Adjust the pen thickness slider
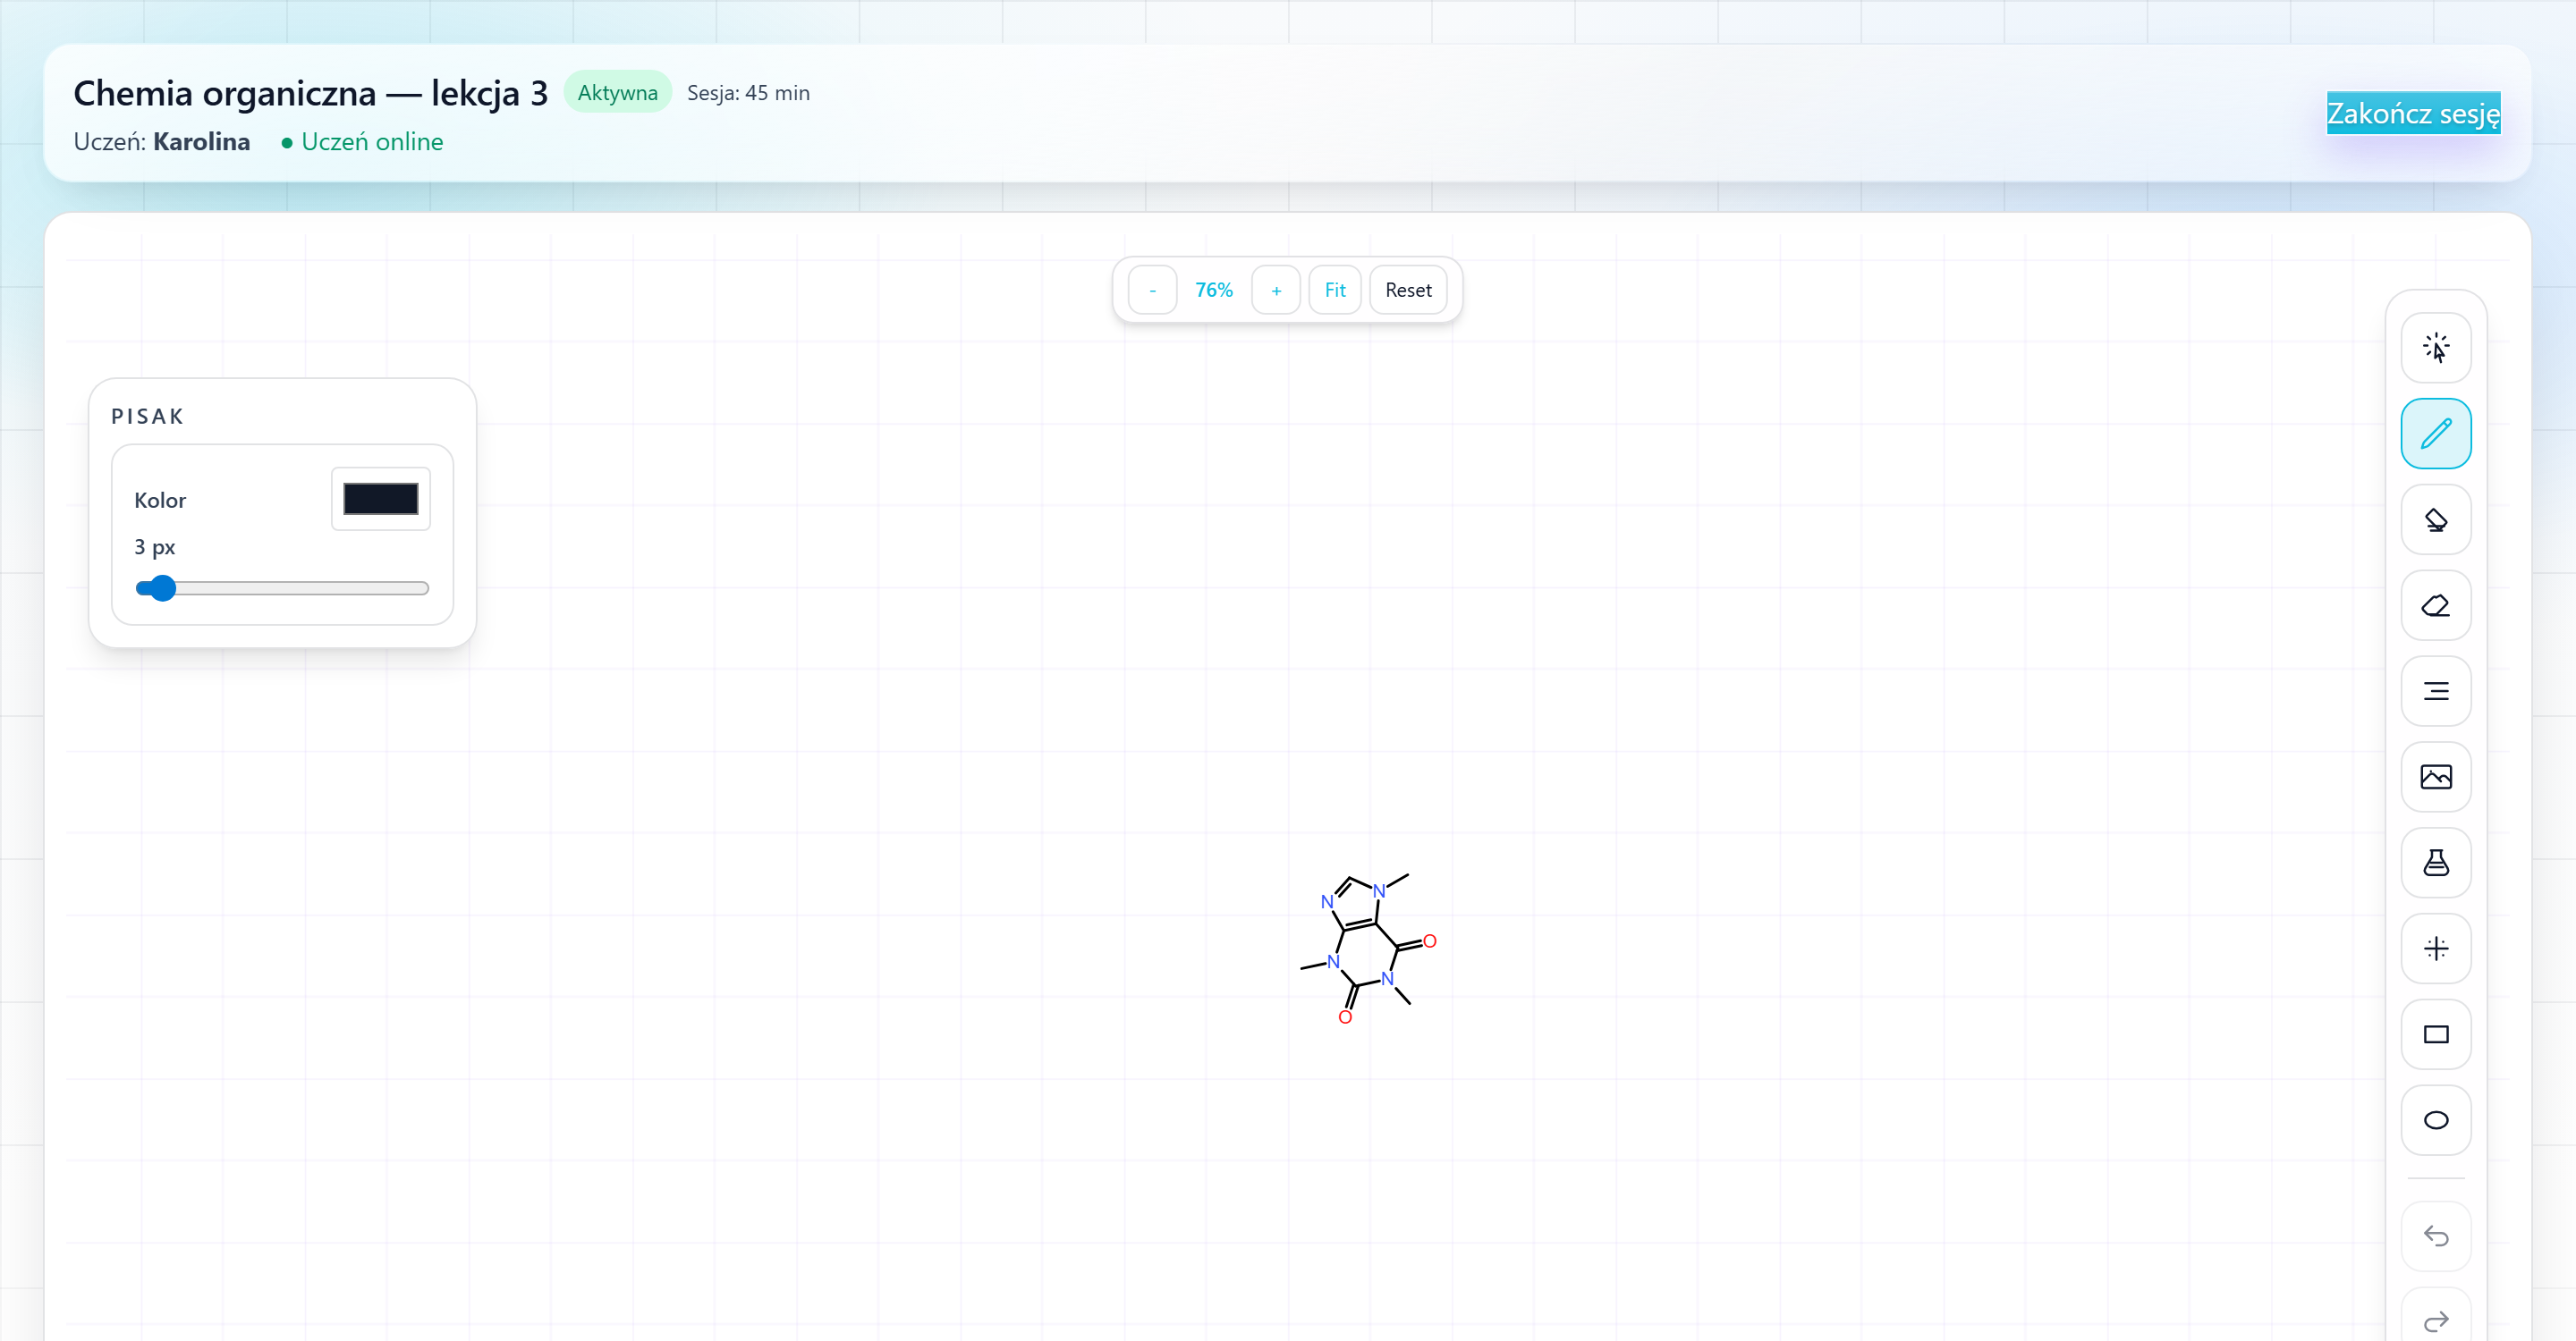 click(x=282, y=587)
